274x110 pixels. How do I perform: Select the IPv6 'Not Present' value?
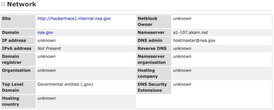49,49
